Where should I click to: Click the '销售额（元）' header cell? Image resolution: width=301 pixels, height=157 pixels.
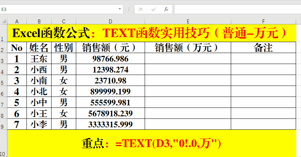(x=110, y=47)
